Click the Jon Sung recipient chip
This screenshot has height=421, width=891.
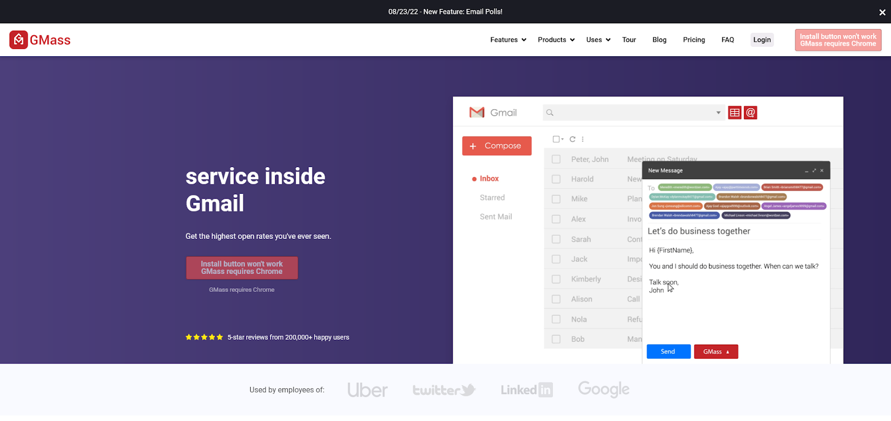tap(676, 206)
